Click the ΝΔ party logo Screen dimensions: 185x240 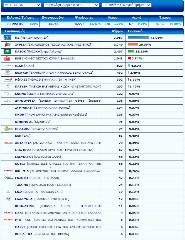7,37
